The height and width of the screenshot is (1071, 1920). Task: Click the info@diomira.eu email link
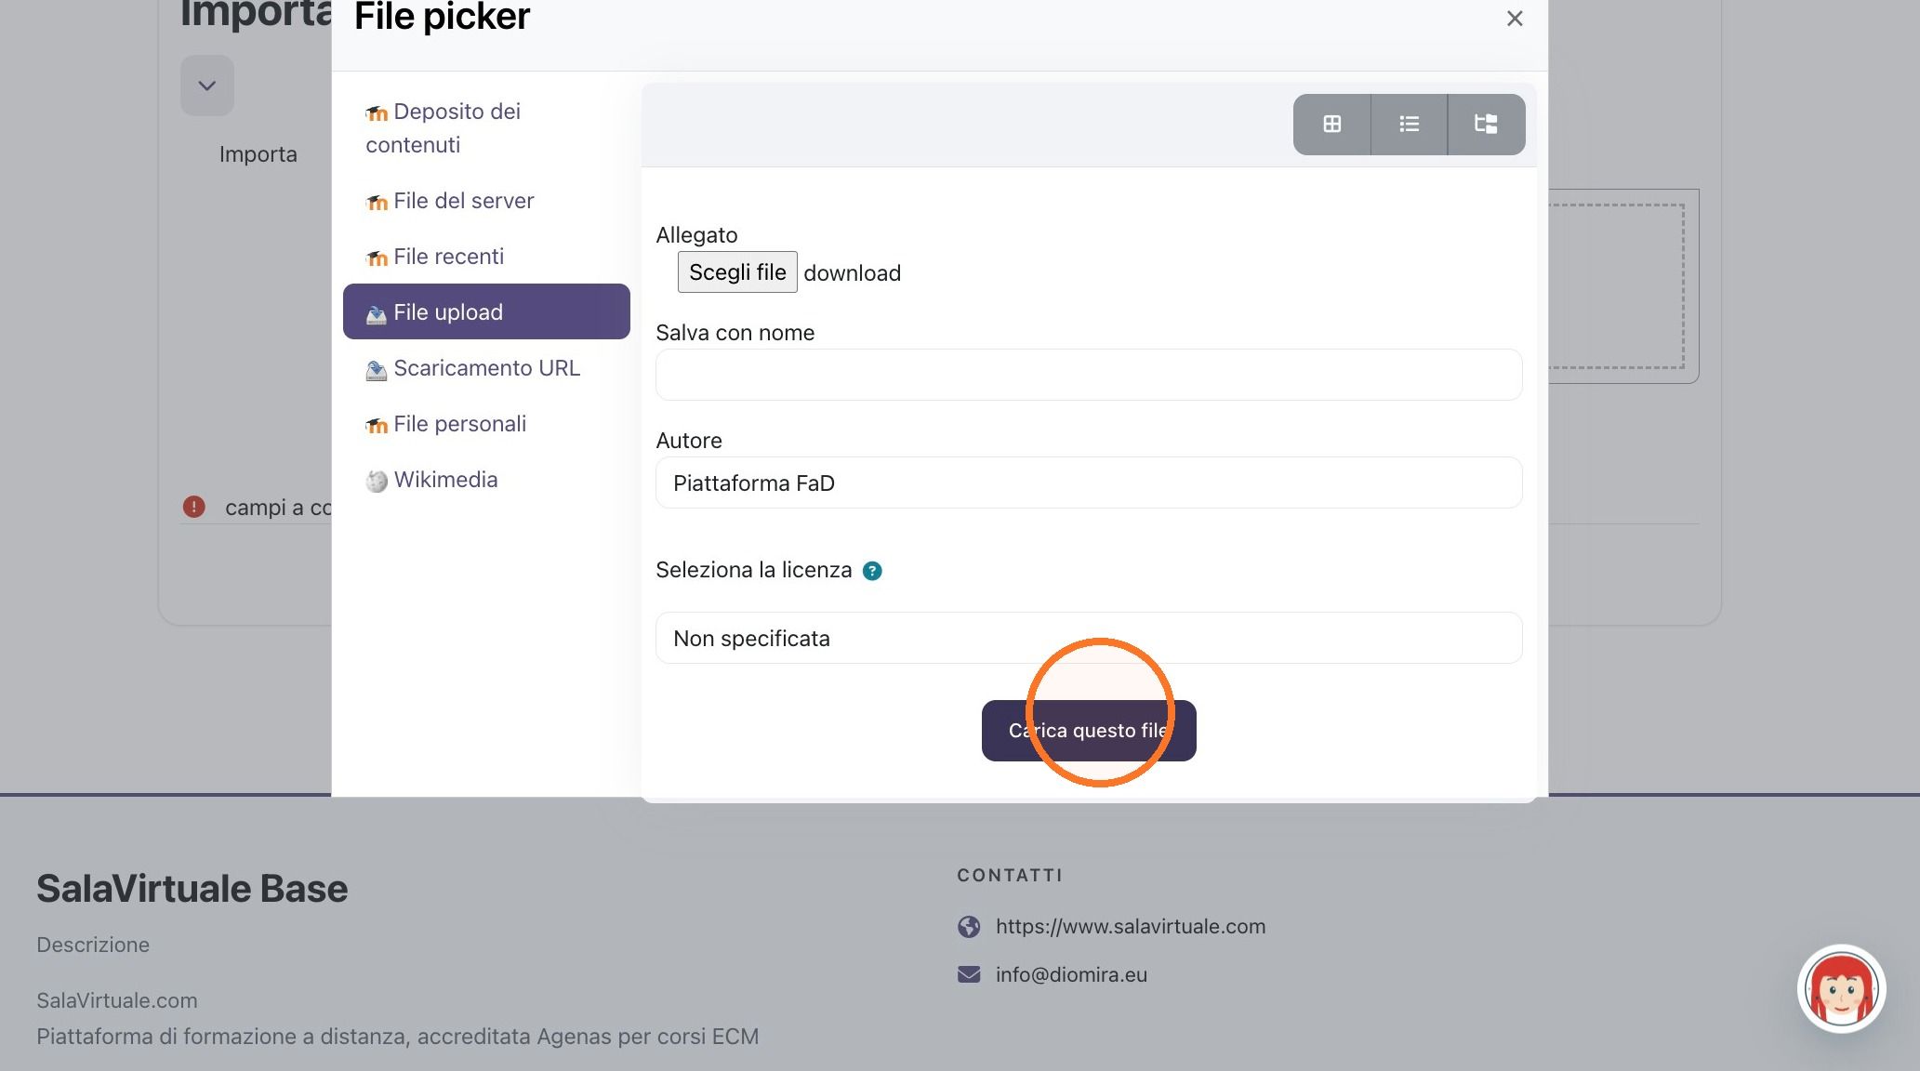point(1071,974)
